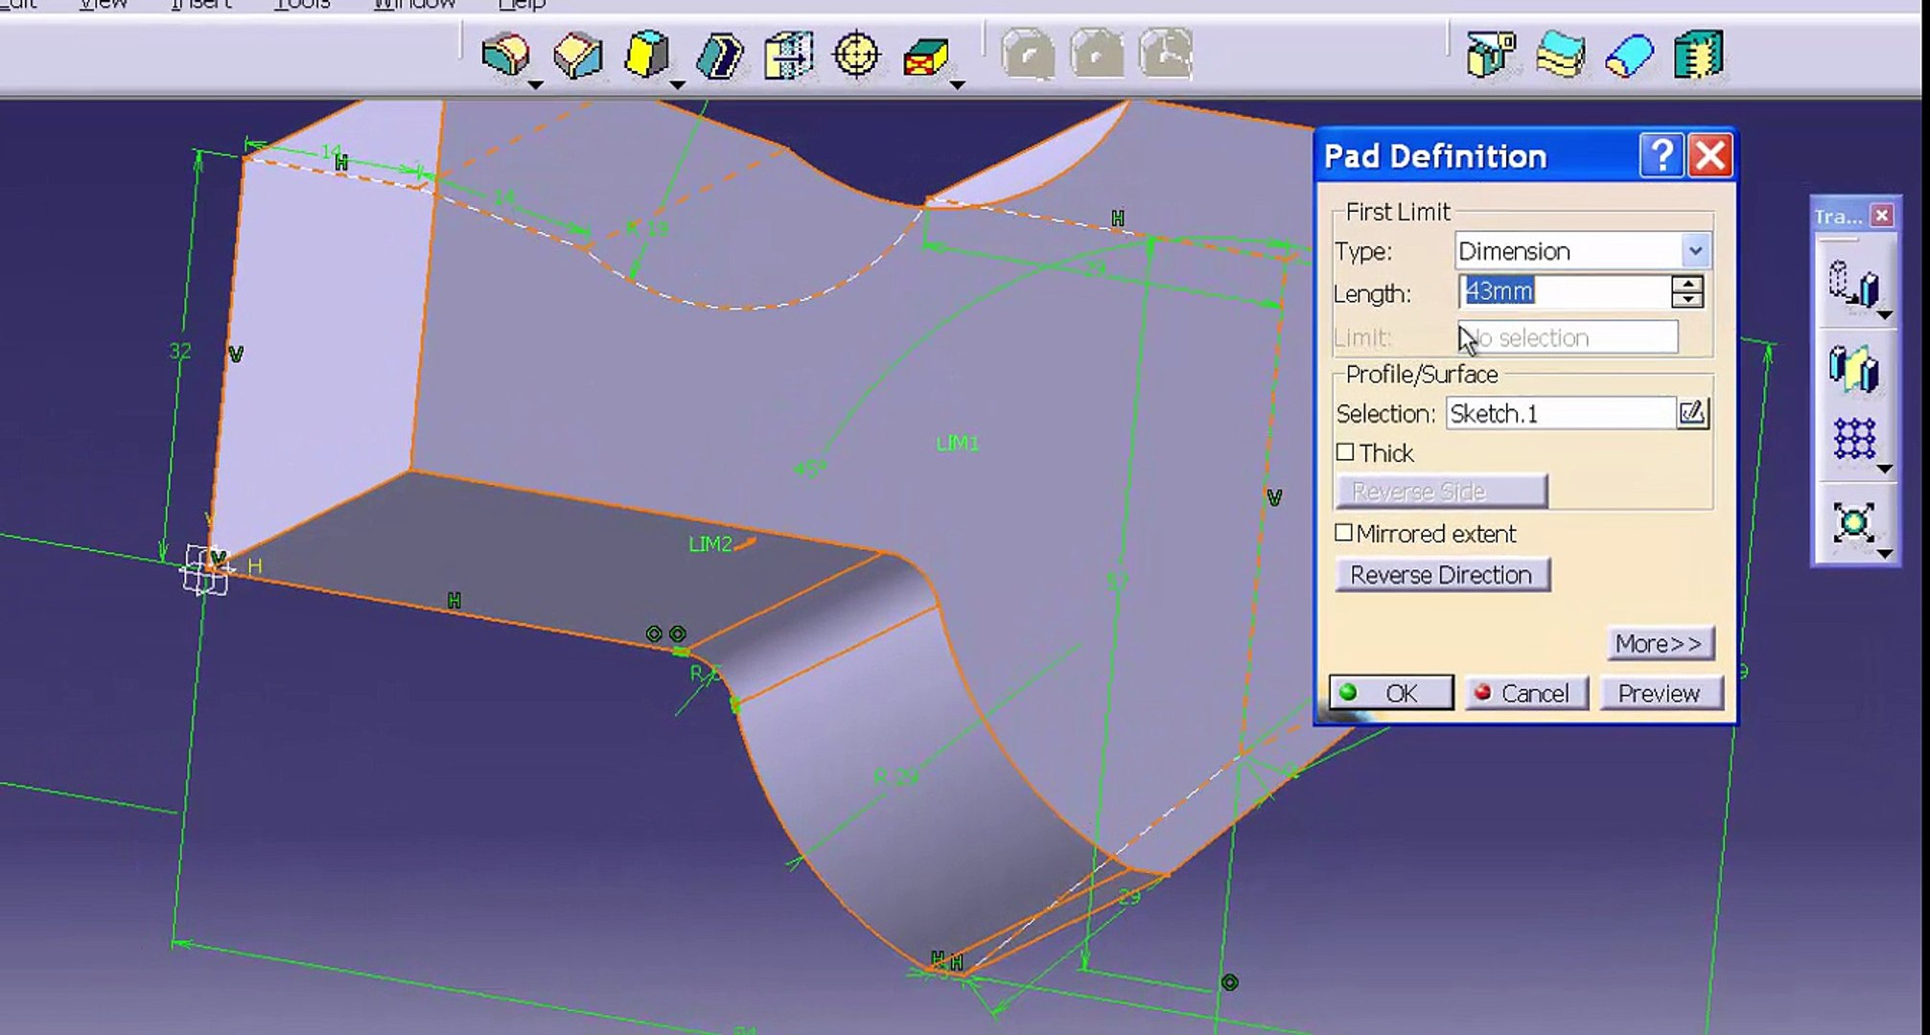Click the Reverse Direction button
The height and width of the screenshot is (1035, 1930).
click(x=1441, y=575)
